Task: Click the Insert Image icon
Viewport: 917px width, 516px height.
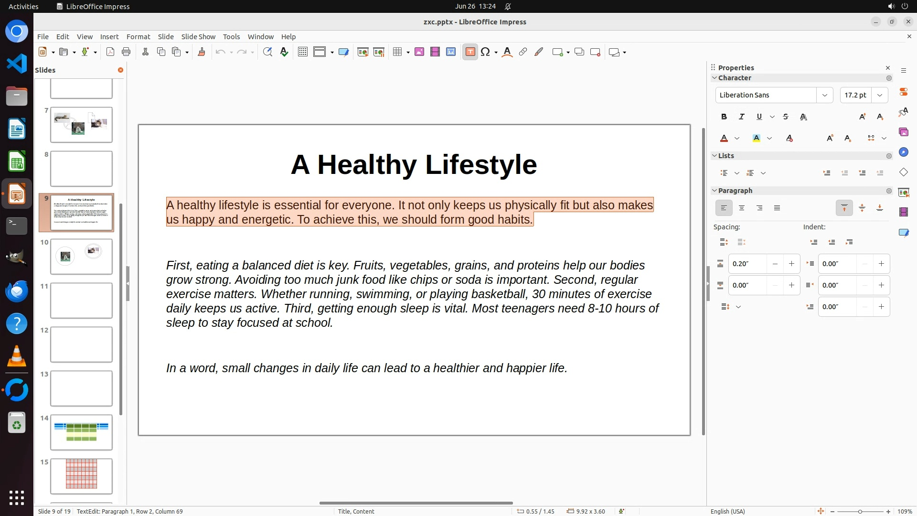Action: pos(419,52)
